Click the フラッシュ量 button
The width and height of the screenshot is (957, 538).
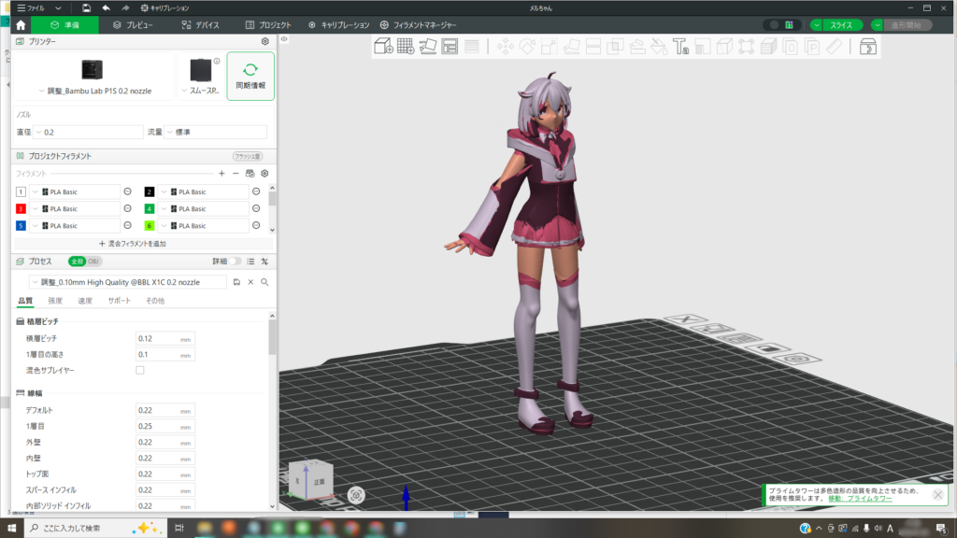(x=247, y=157)
